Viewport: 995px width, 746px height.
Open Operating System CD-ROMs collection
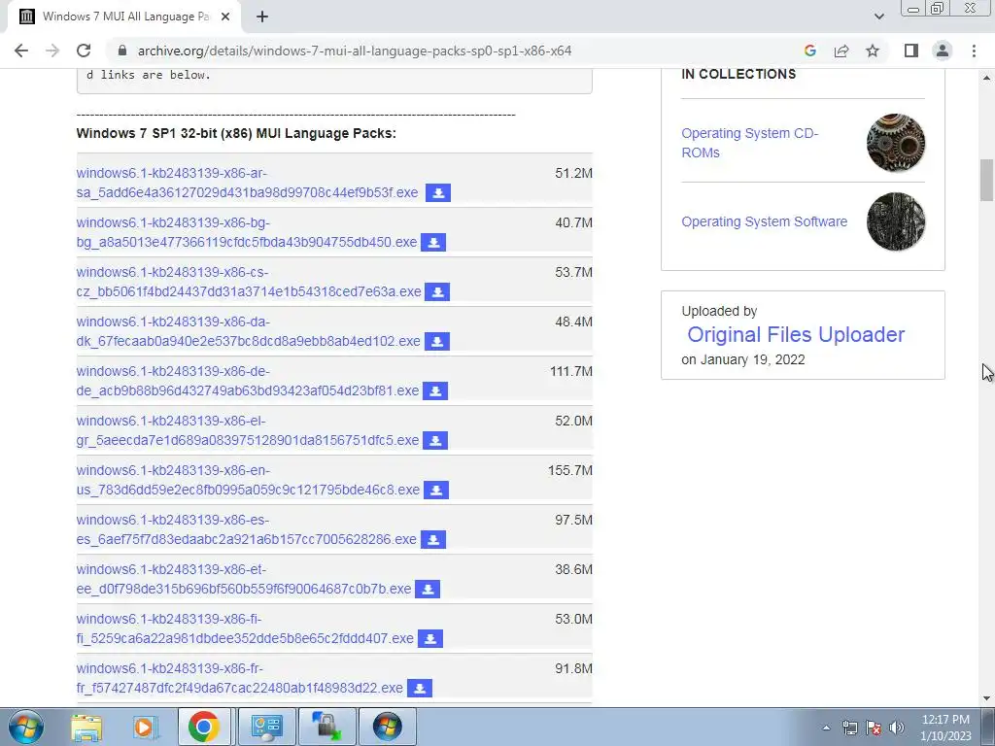749,143
